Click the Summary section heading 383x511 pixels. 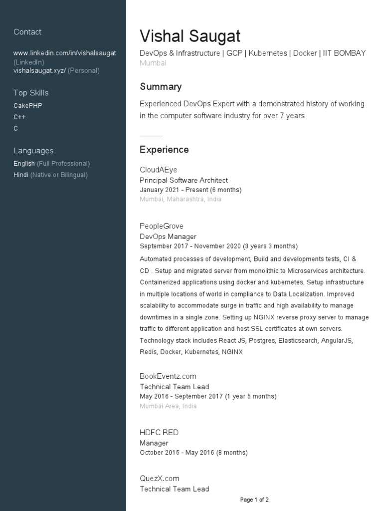161,87
